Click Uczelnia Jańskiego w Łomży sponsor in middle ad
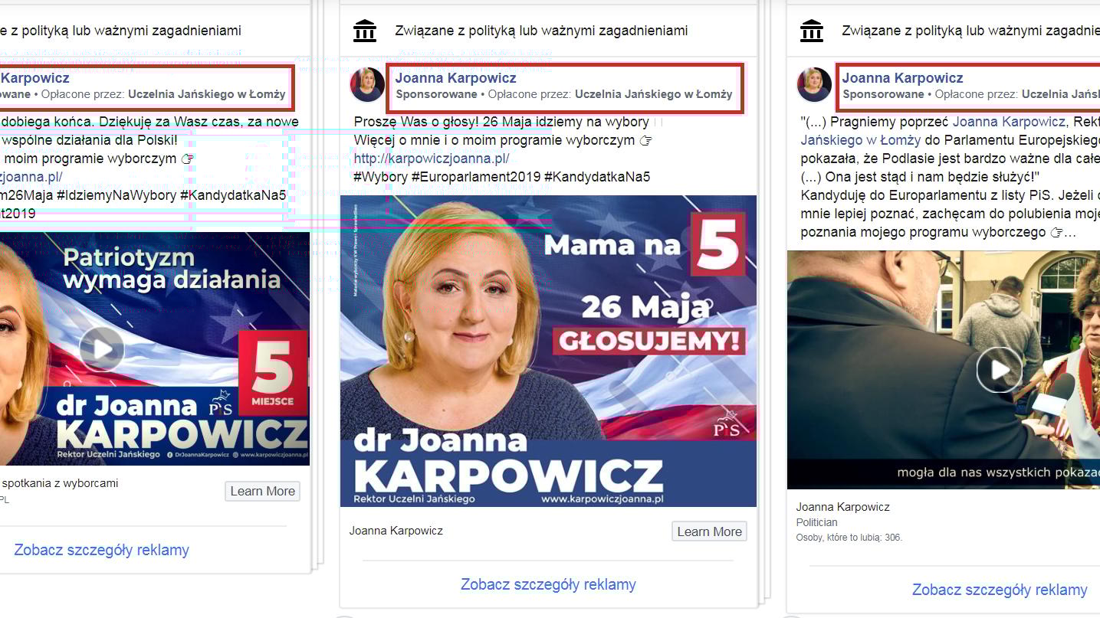Viewport: 1100px width, 618px height. pyautogui.click(x=653, y=94)
